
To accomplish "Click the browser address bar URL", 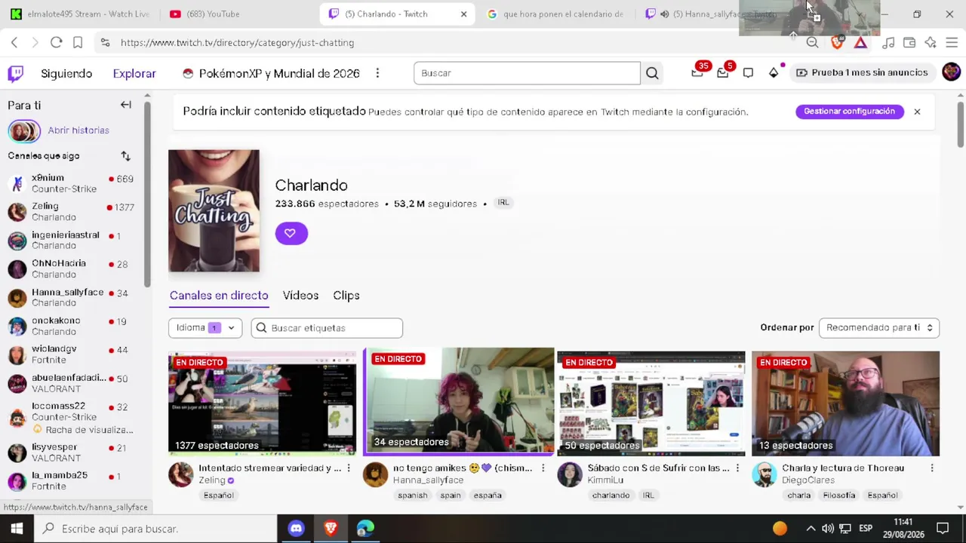I will 237,43.
